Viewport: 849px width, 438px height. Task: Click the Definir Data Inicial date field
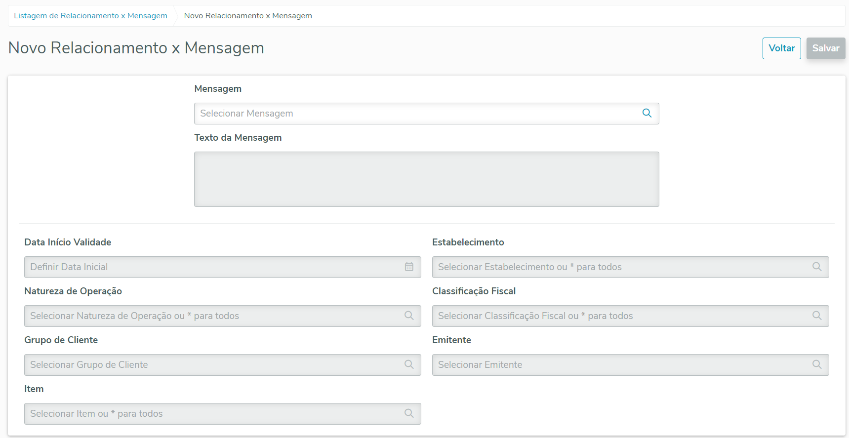212,267
